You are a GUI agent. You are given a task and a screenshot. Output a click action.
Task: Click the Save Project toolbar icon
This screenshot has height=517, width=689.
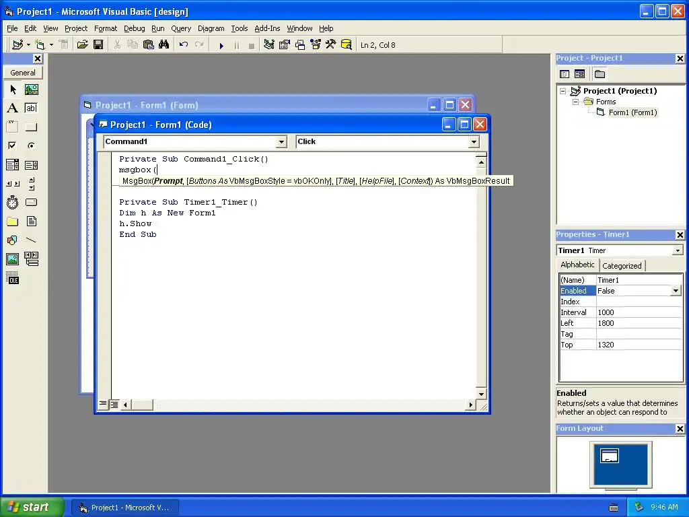(x=98, y=45)
